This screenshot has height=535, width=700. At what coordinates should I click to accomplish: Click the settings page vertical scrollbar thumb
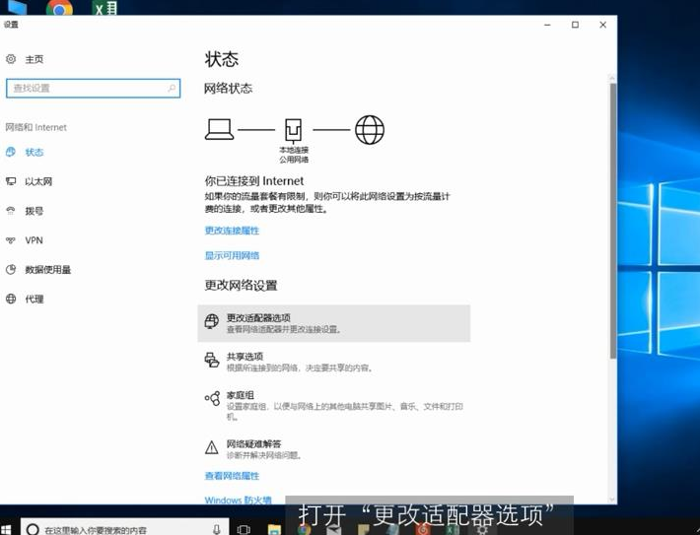click(613, 221)
